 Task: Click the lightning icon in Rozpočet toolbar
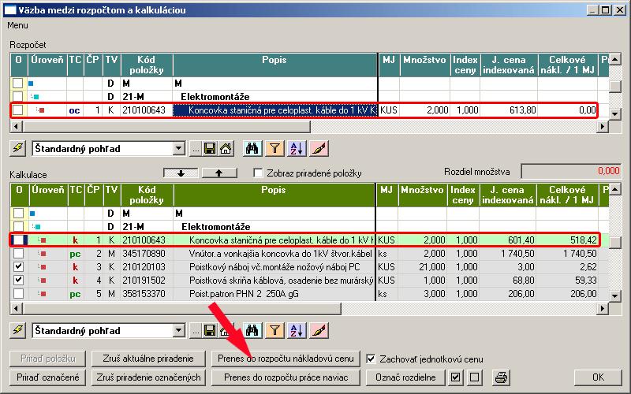pos(18,148)
